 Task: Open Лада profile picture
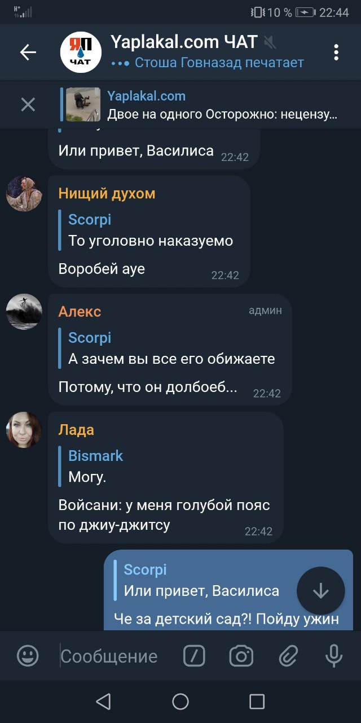point(24,430)
